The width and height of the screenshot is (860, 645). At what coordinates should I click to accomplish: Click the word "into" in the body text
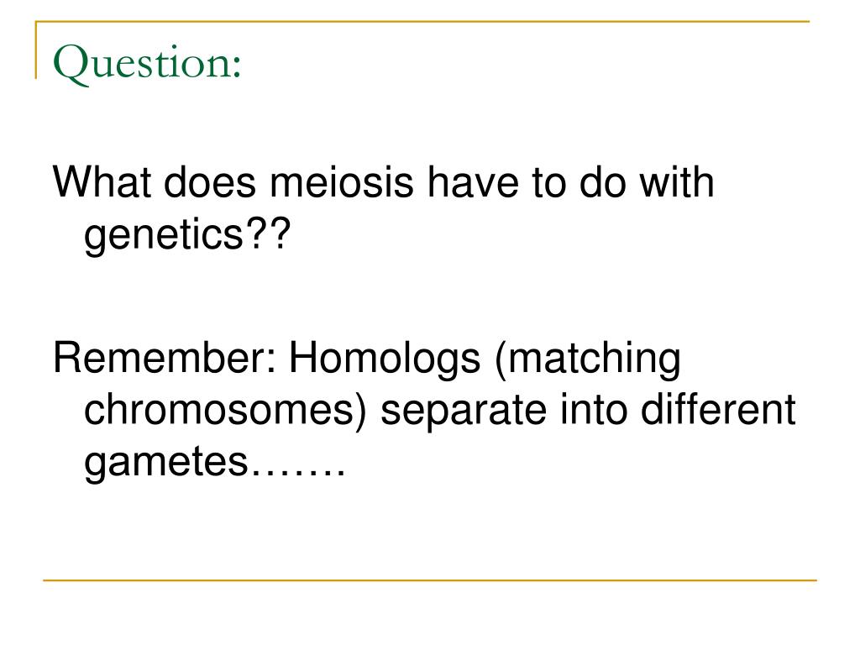click(594, 409)
